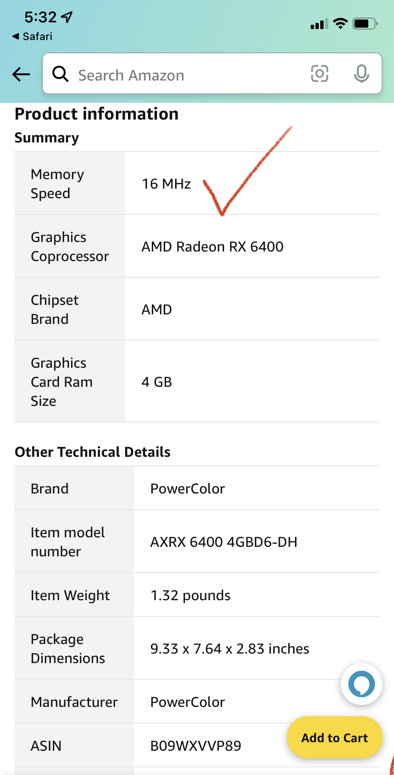Tap the Other Technical Details heading

point(93,452)
